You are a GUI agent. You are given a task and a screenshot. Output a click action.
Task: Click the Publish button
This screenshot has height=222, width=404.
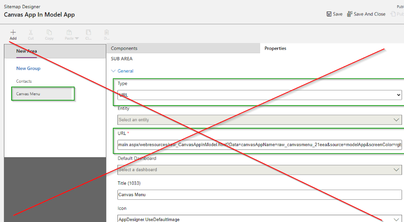tap(397, 14)
